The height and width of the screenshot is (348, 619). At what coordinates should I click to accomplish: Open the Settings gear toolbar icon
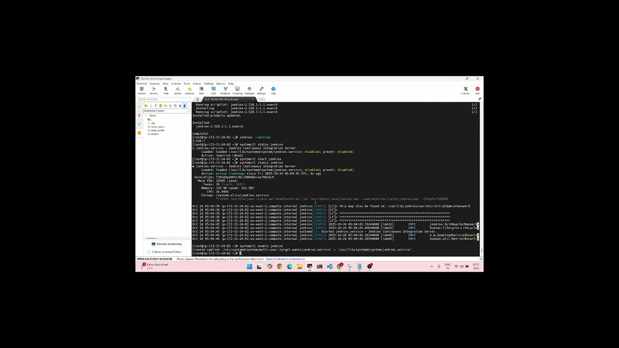pyautogui.click(x=261, y=90)
